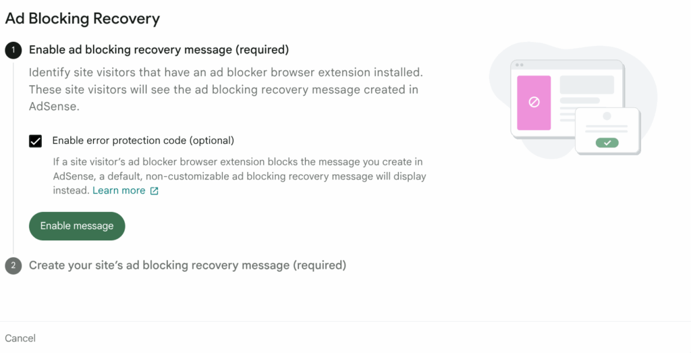The width and height of the screenshot is (691, 353).
Task: Click the helper text about default non-customizable message
Action: (240, 176)
